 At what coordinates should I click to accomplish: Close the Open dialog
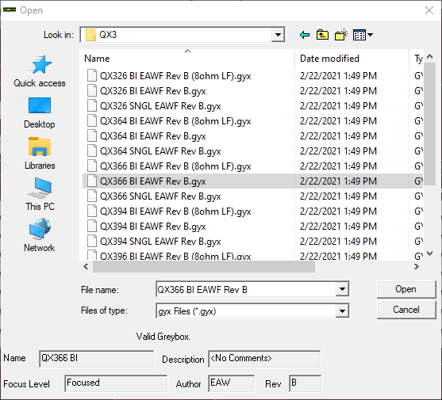429,10
